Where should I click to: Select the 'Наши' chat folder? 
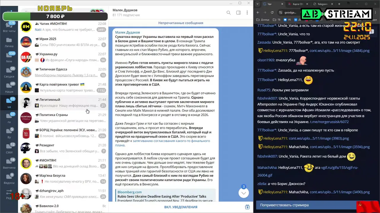[x=9, y=88]
